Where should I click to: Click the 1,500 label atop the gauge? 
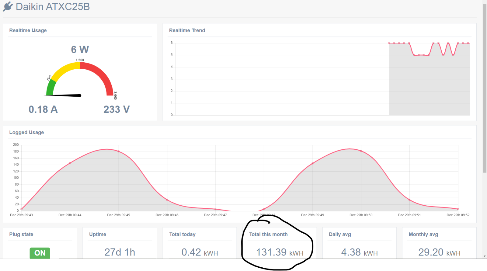(x=80, y=60)
